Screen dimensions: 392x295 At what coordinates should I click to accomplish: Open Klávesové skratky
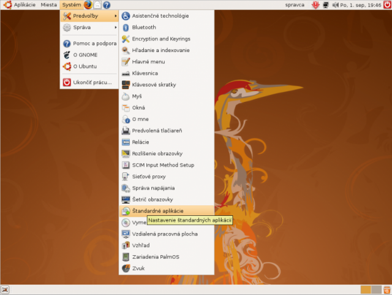coord(167,85)
